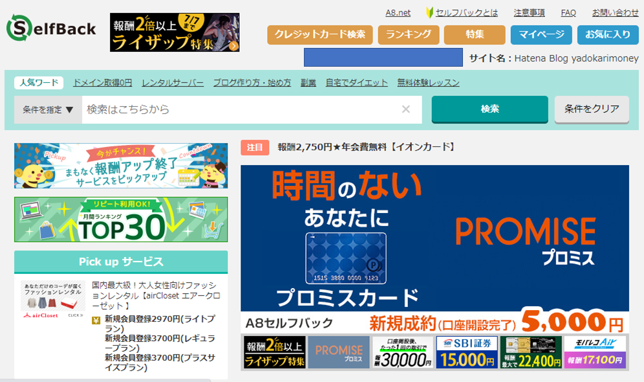This screenshot has width=644, height=382.
Task: Click the レンタルサーバー popular keyword
Action: click(x=173, y=83)
